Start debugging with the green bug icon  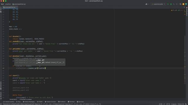click(x=171, y=4)
